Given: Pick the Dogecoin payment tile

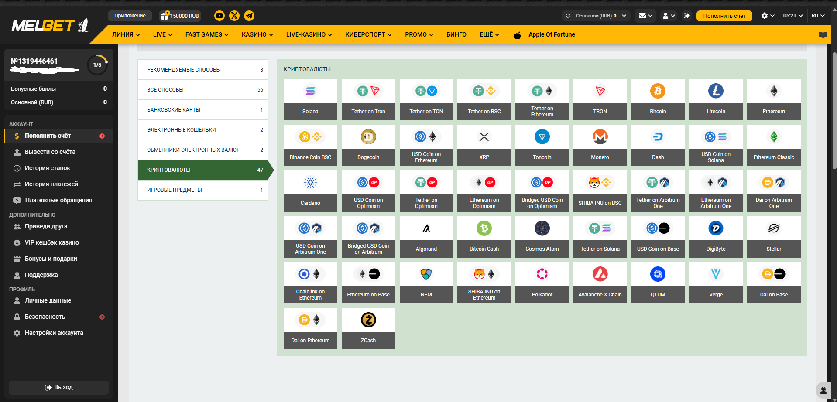Looking at the screenshot, I should point(368,145).
